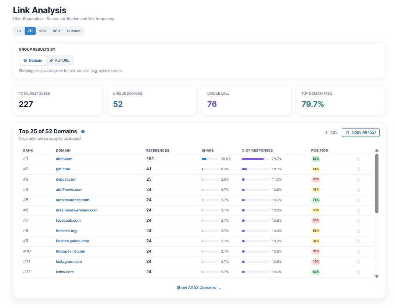This screenshot has width=395, height=308.
Task: Open the hrgrapevine.com domain link
Action: (x=71, y=251)
